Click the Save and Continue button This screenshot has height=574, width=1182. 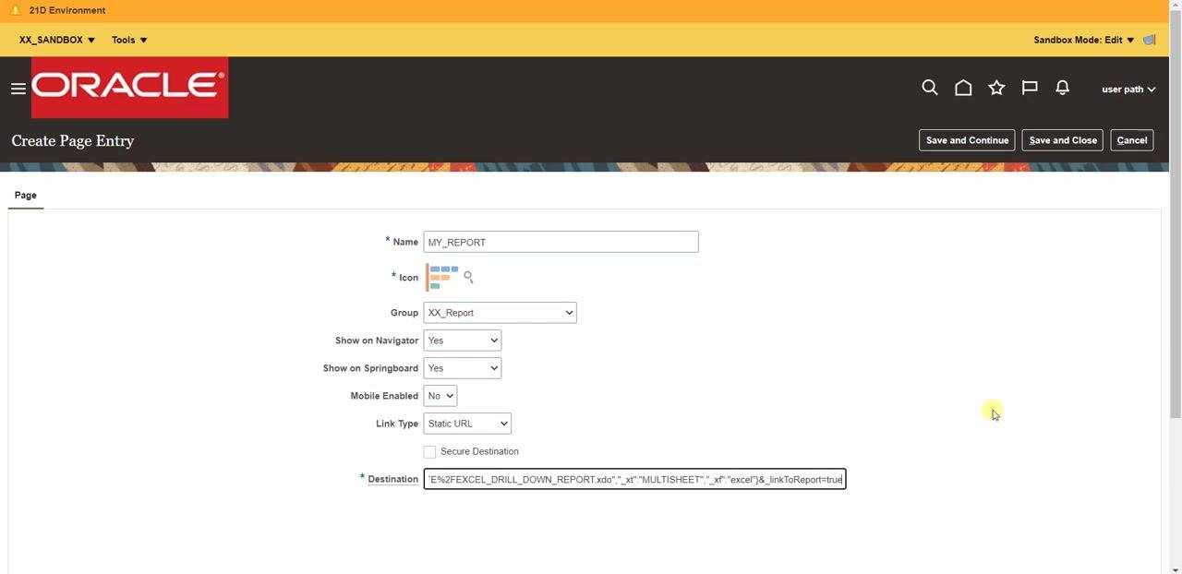coord(967,140)
